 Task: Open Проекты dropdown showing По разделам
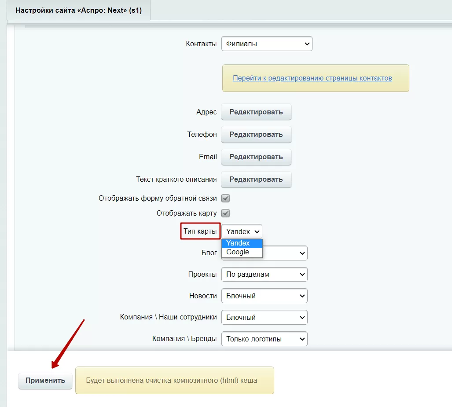265,275
